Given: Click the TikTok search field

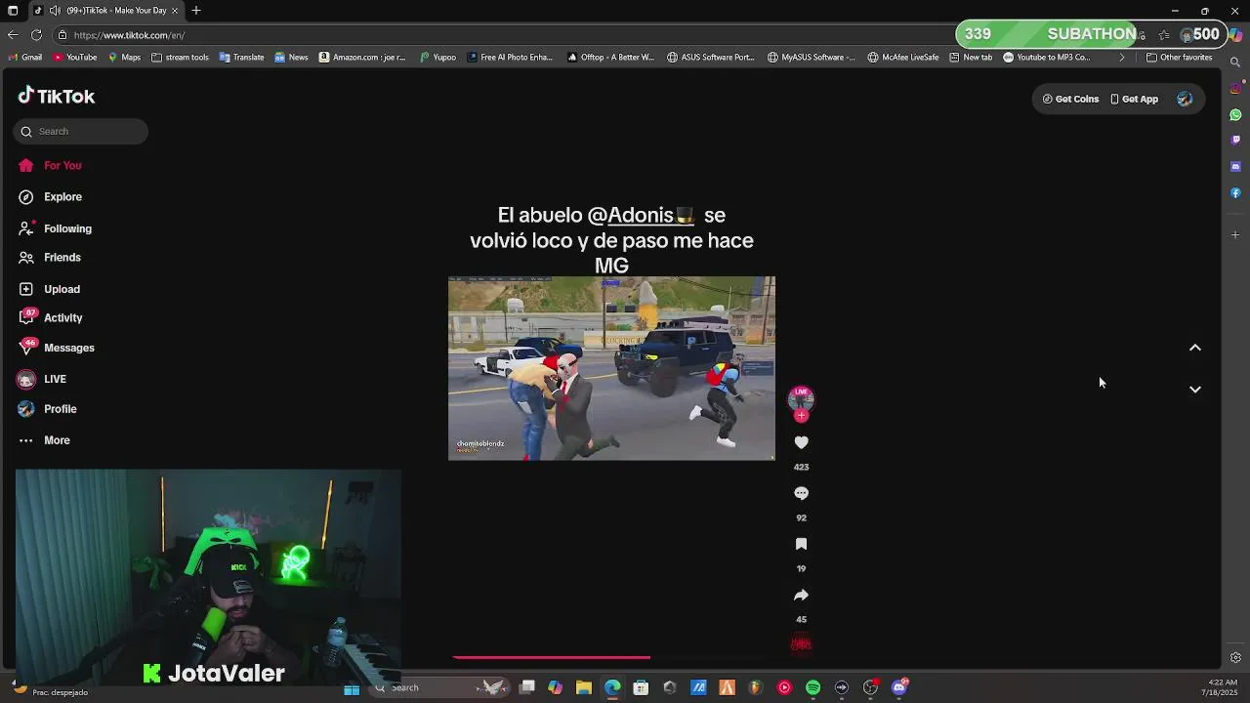Looking at the screenshot, I should click(81, 132).
